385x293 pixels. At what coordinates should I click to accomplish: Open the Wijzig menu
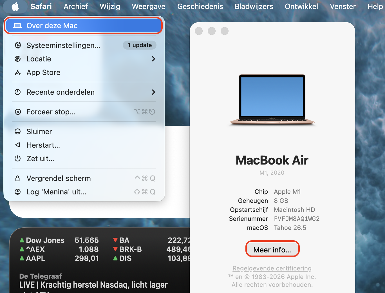(110, 6)
